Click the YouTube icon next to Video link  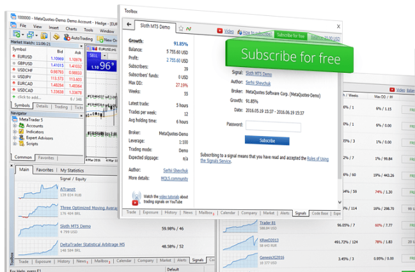220,31
